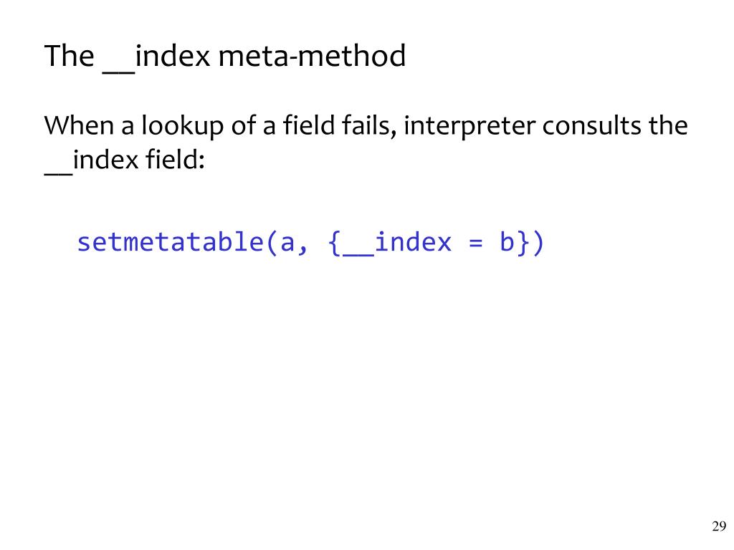The image size is (734, 550).
Task: Click the word "The" in the title
Action: pos(69,56)
